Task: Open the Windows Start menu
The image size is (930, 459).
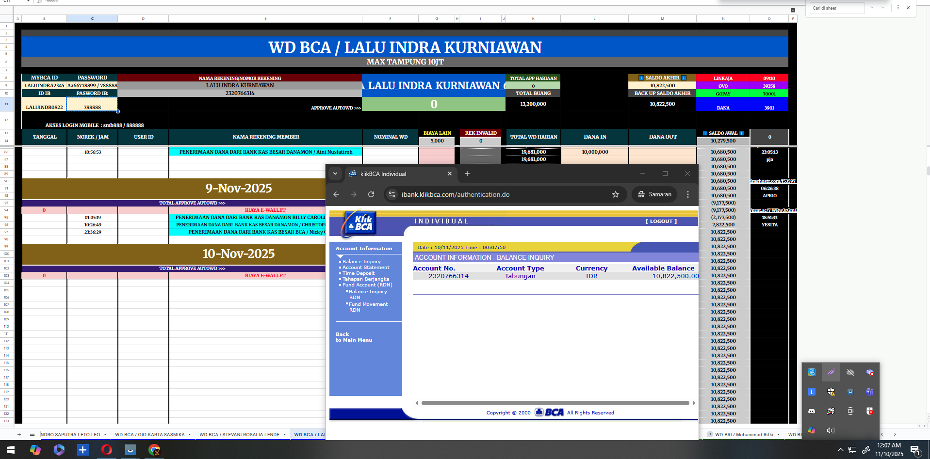Action: click(11, 450)
